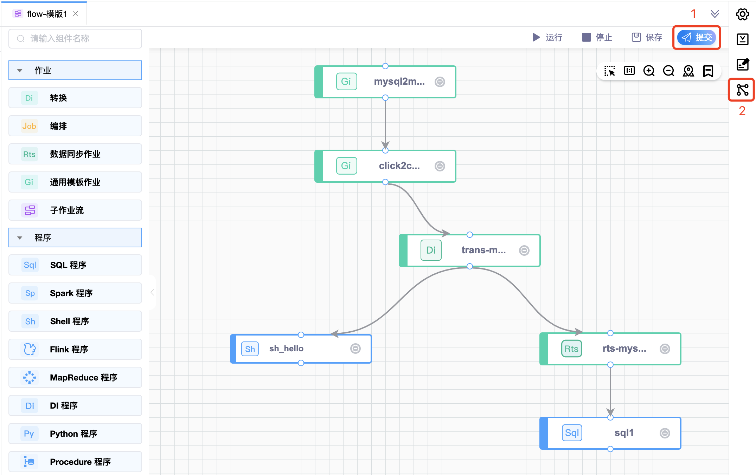This screenshot has width=756, height=475.
Task: Toggle the circle button on sql1 node
Action: pyautogui.click(x=665, y=433)
